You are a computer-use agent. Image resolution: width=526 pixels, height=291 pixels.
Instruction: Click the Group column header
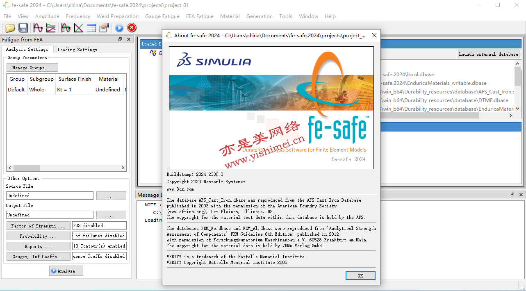[17, 79]
